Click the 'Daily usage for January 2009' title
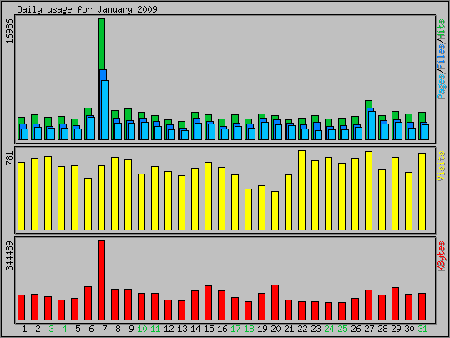 coord(87,9)
